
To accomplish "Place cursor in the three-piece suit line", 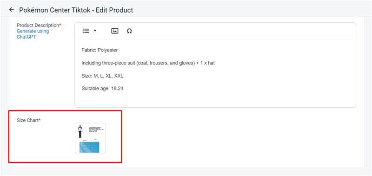I will click(x=148, y=63).
